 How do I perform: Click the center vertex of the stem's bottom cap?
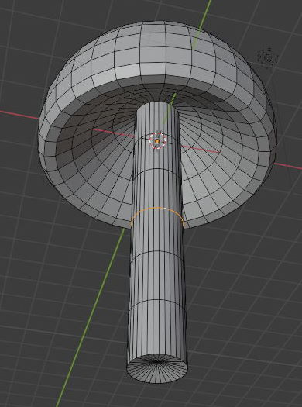156,361
